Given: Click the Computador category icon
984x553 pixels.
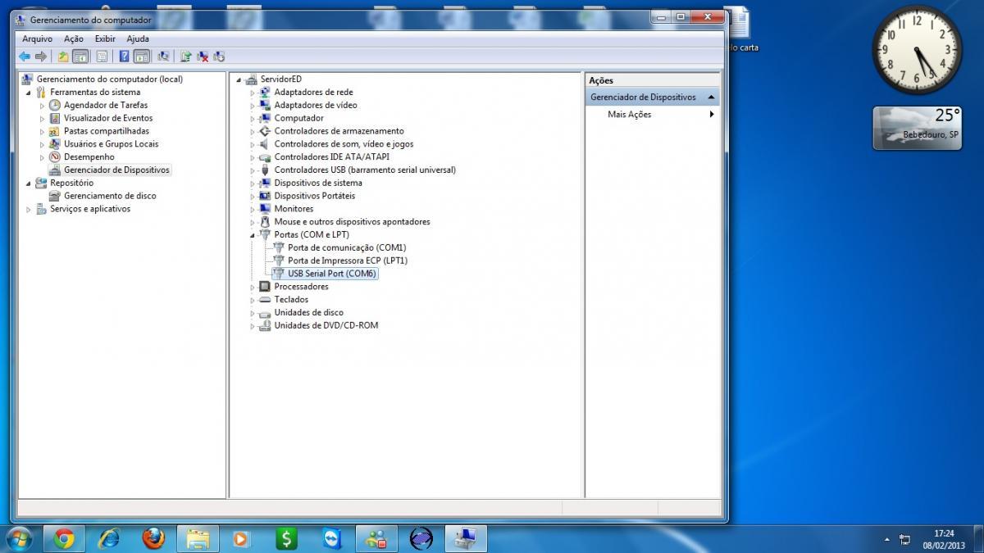Looking at the screenshot, I should pos(265,118).
